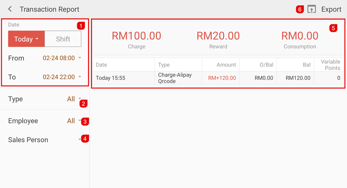Screen dimensions: 347x188
Task: Click the export icon in the header
Action: click(x=311, y=9)
